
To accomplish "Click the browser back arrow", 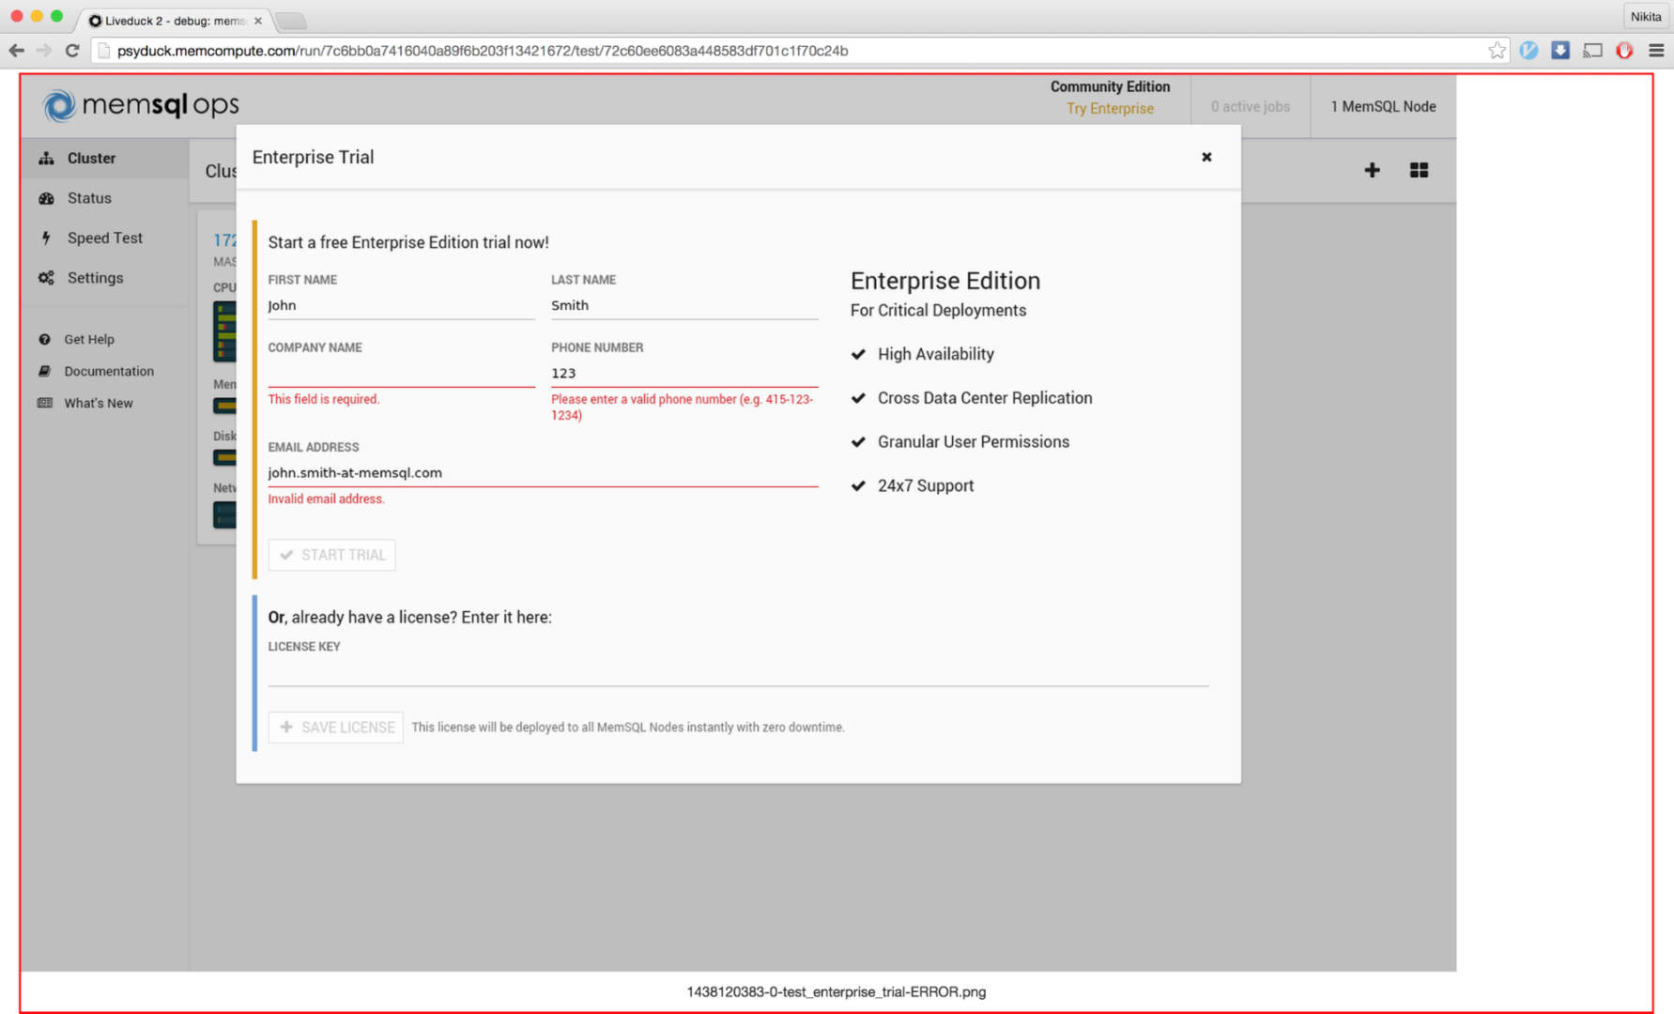I will click(17, 51).
